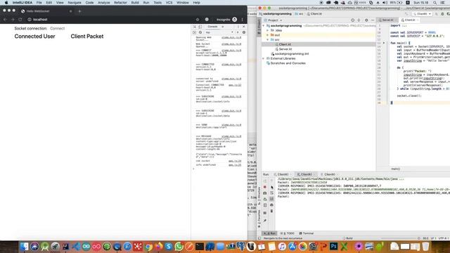Open the console context top dropdown

pyautogui.click(x=219, y=32)
